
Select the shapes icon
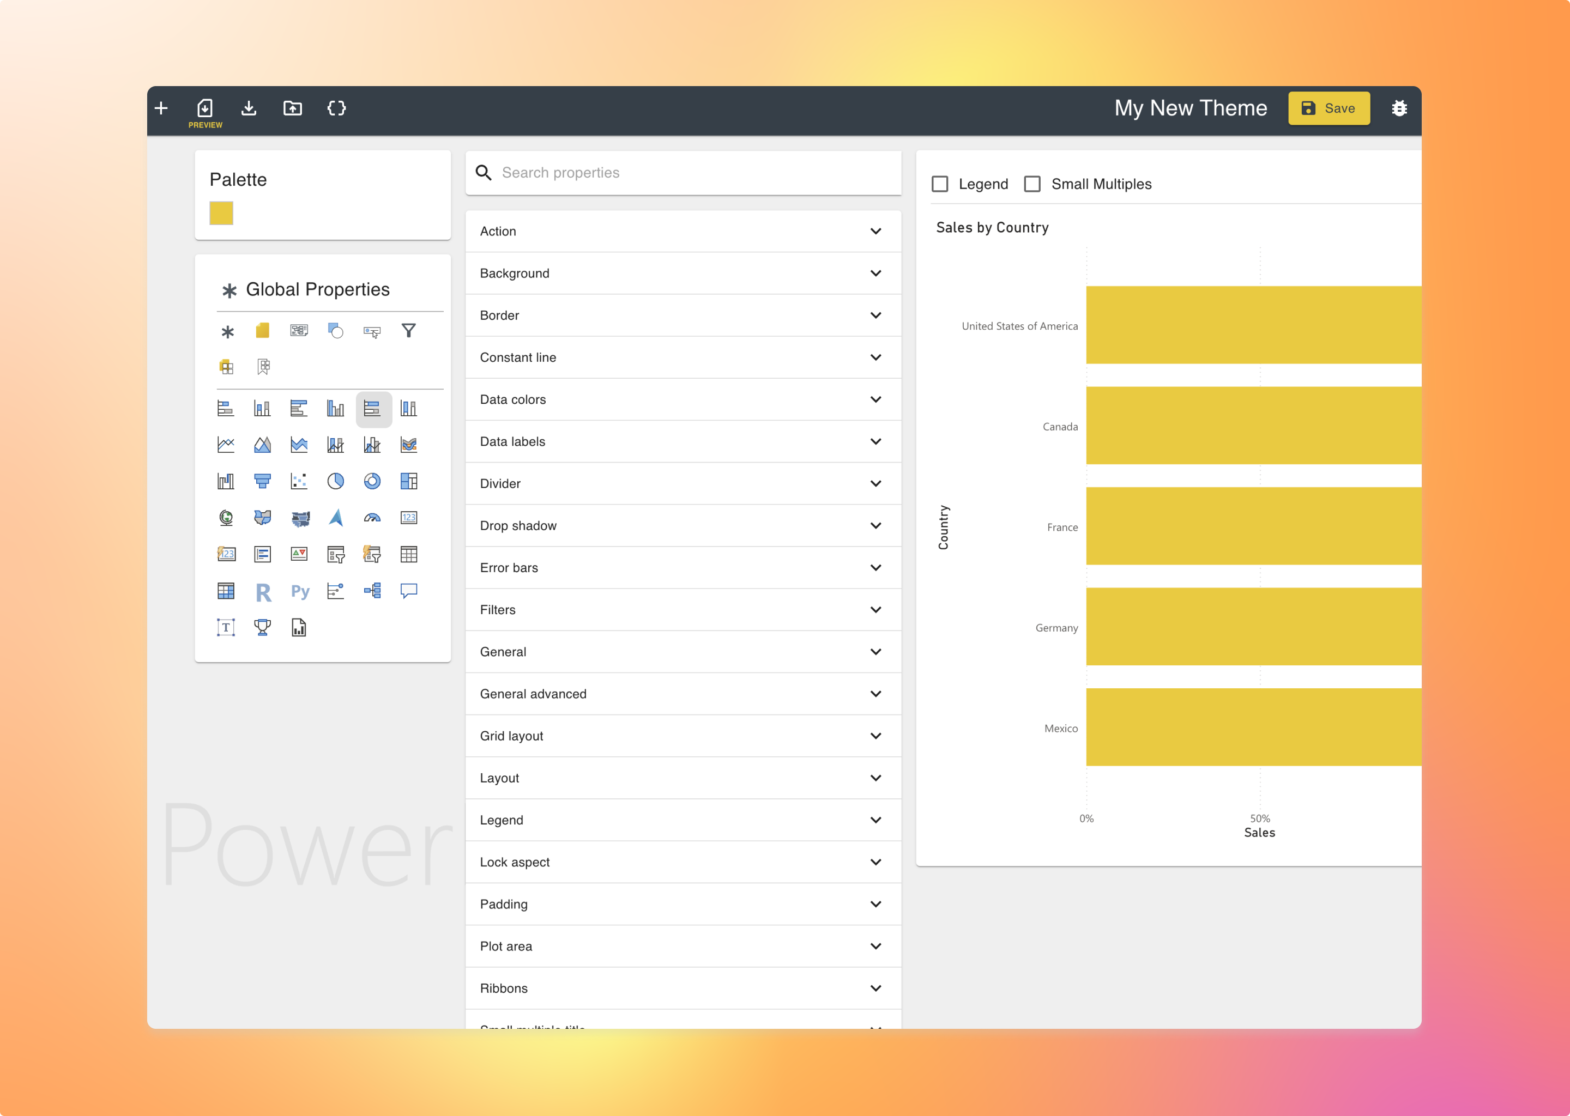pos(335,331)
